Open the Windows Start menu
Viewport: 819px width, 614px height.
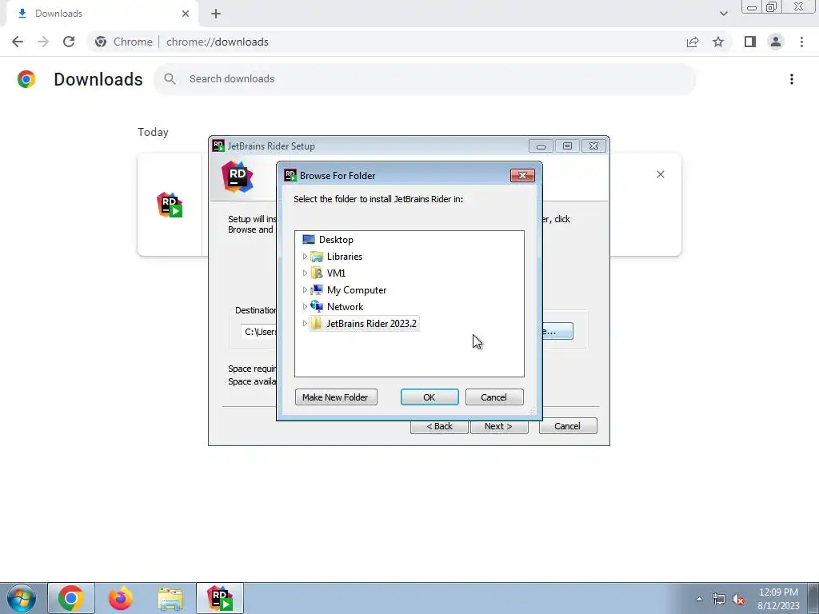21,598
